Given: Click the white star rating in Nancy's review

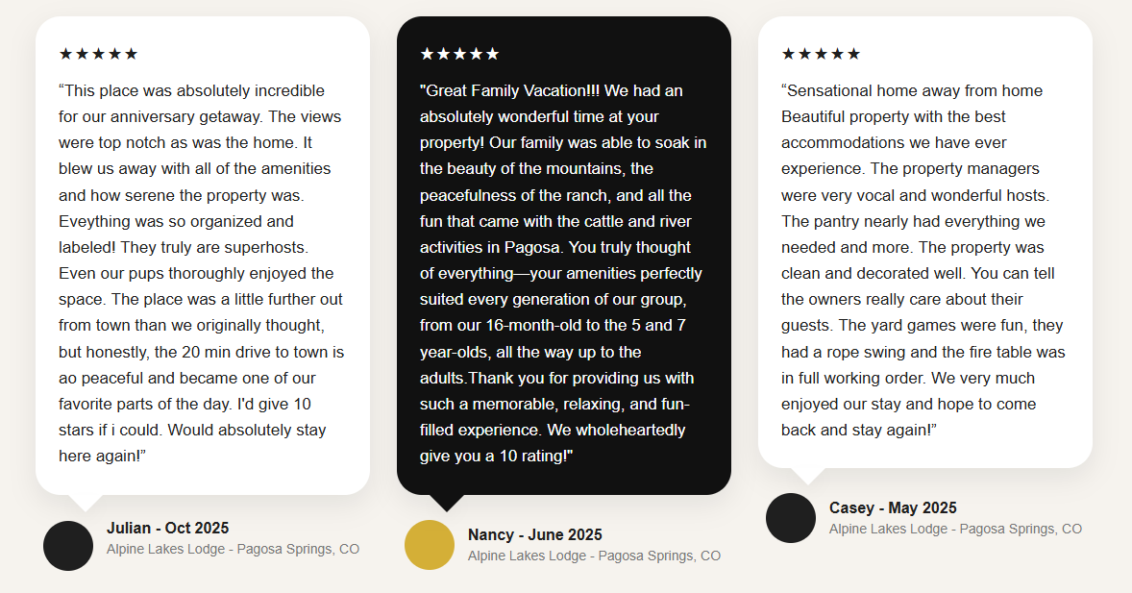Looking at the screenshot, I should [459, 54].
